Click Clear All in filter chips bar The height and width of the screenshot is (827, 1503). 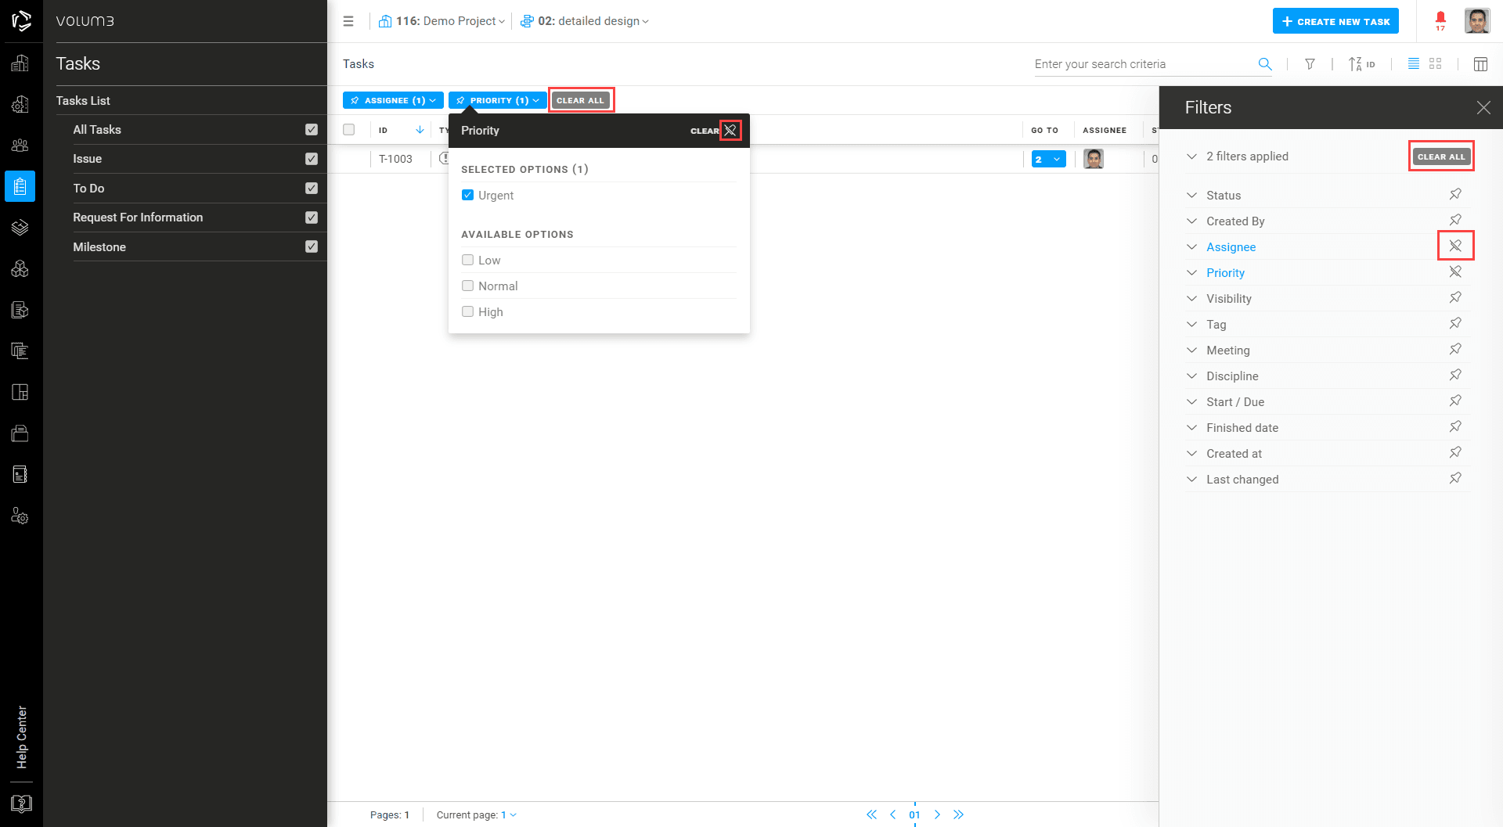(x=581, y=100)
